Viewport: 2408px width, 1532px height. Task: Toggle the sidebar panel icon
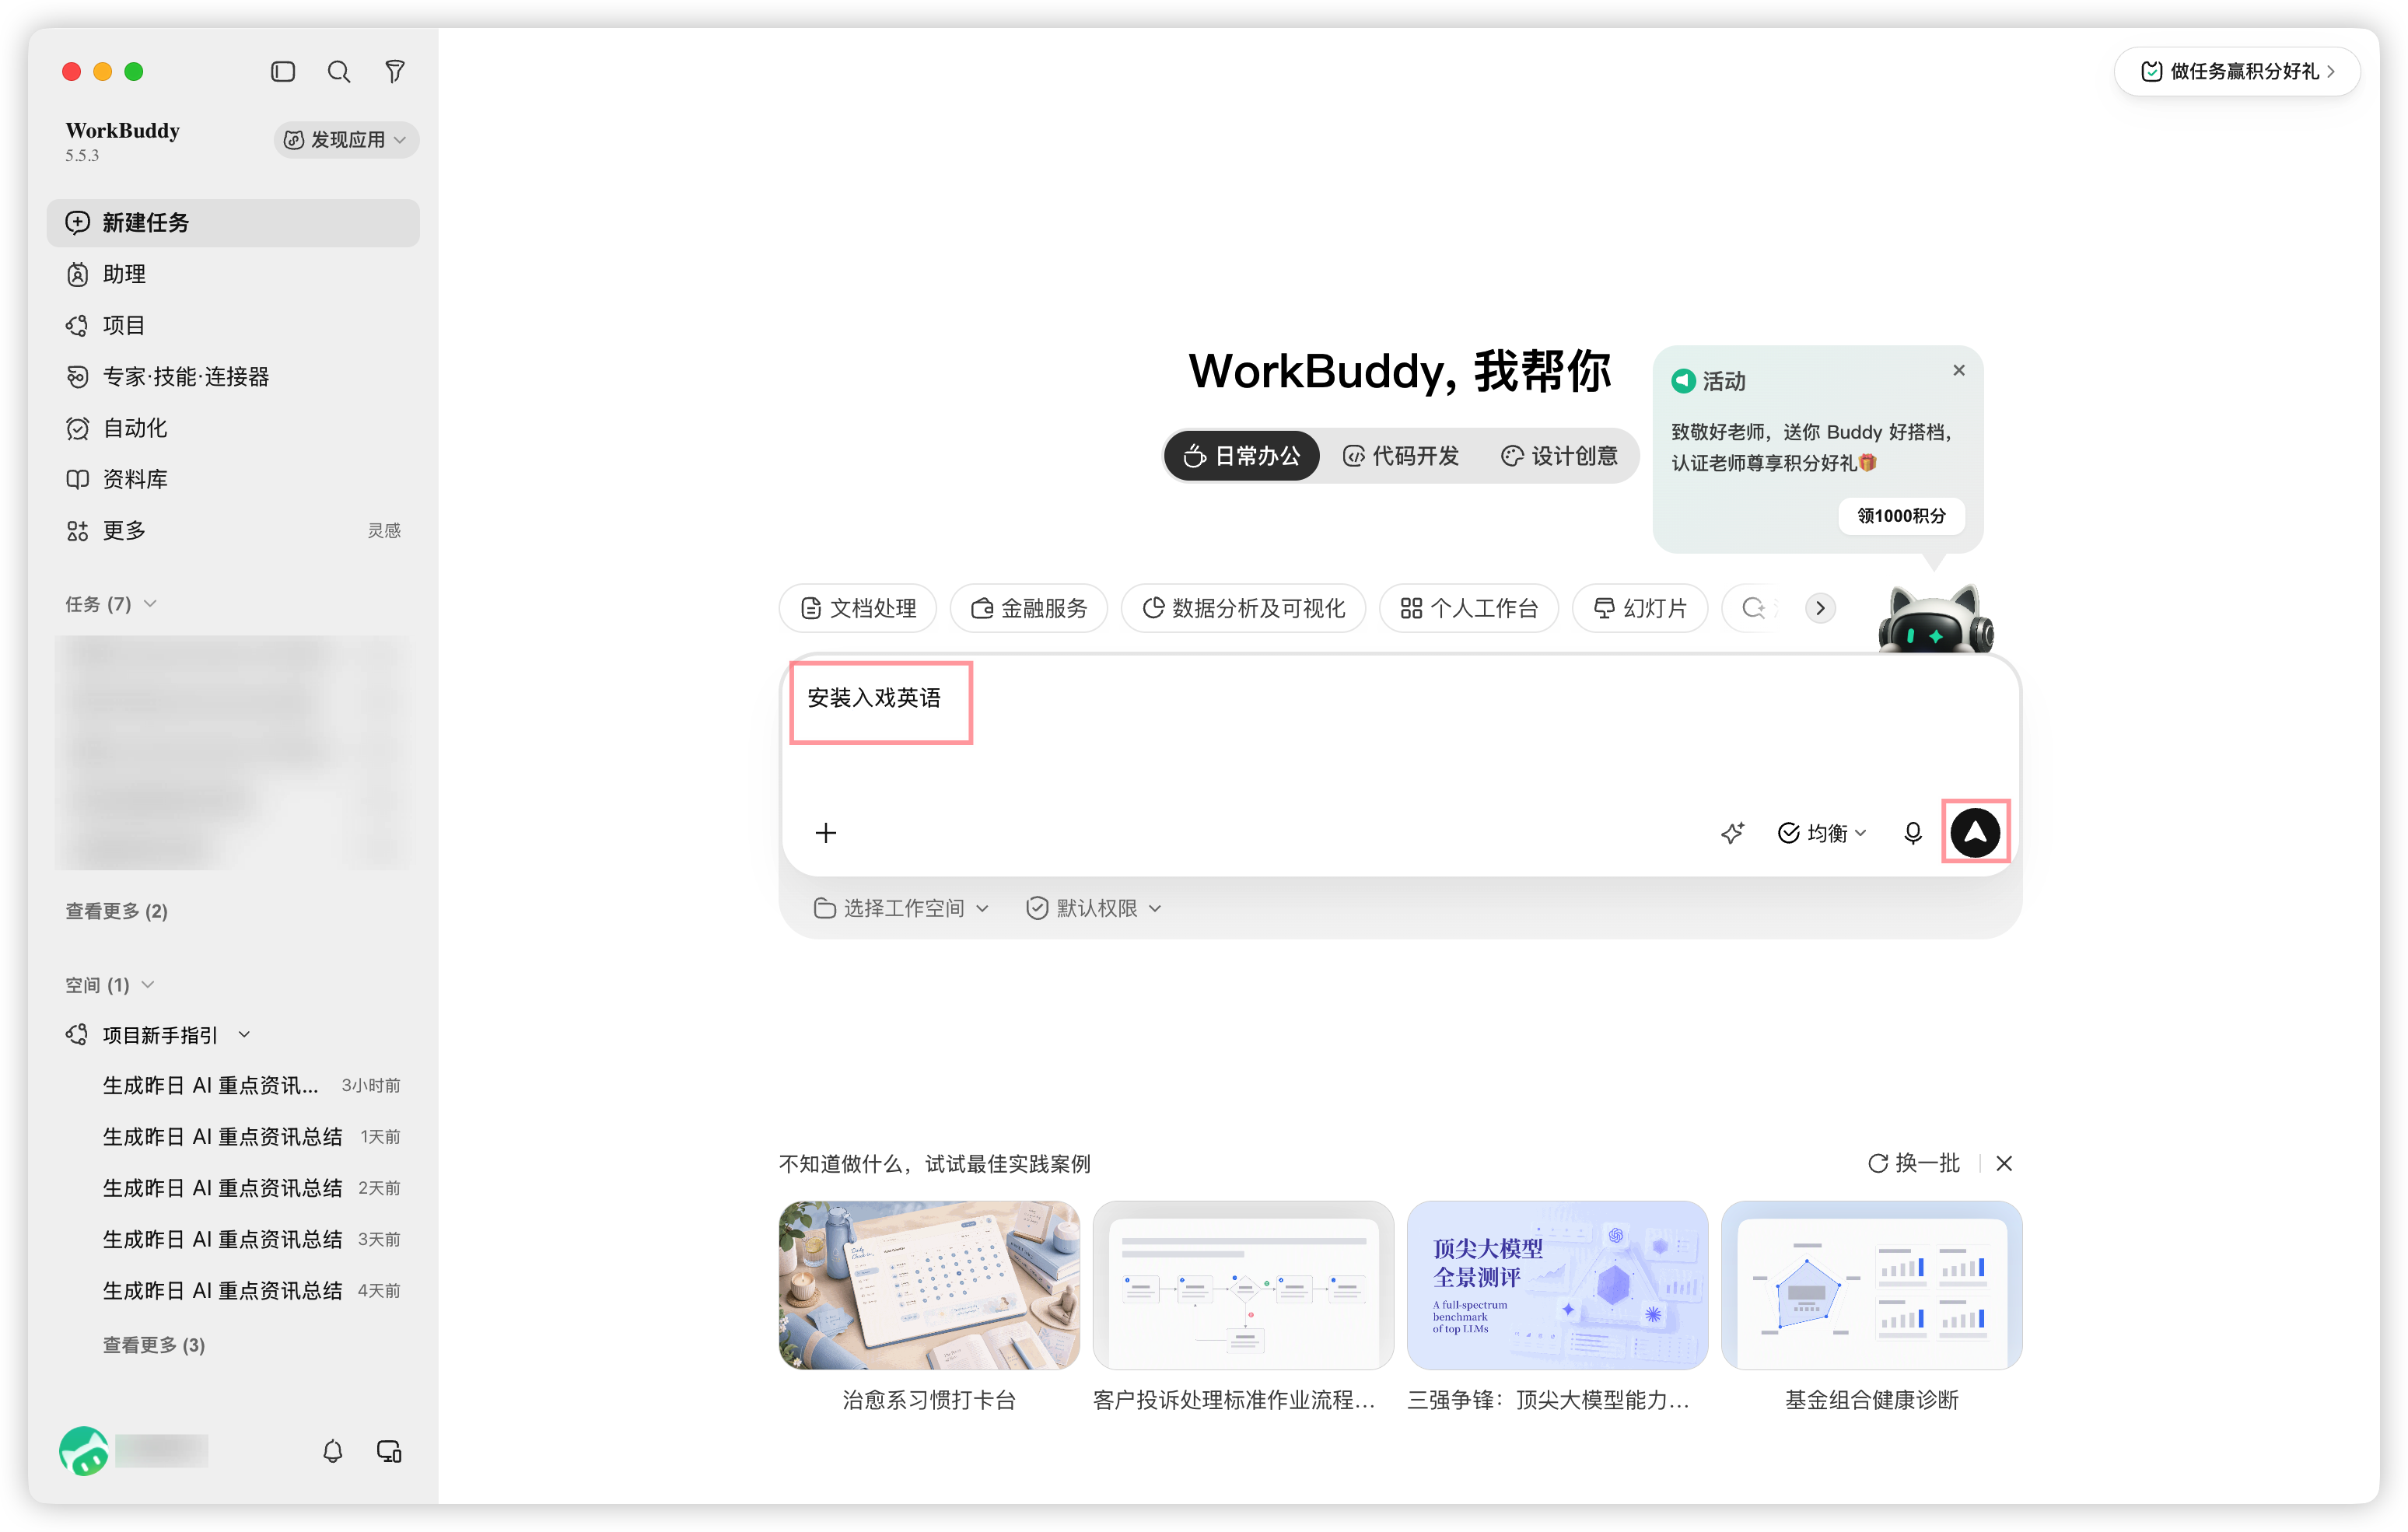(283, 71)
